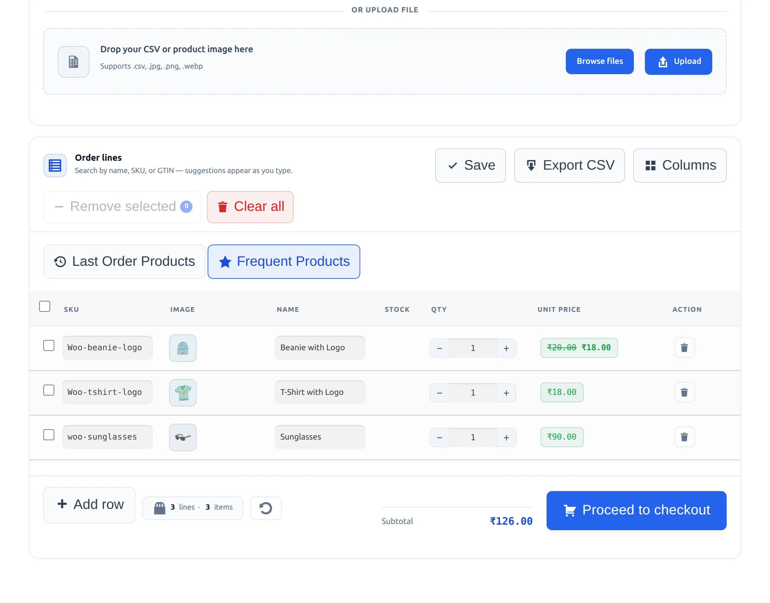Click the refresh reset icon button
The image size is (770, 603).
click(x=266, y=508)
